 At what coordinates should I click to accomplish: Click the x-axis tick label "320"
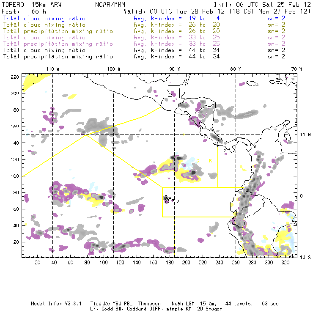286,263
